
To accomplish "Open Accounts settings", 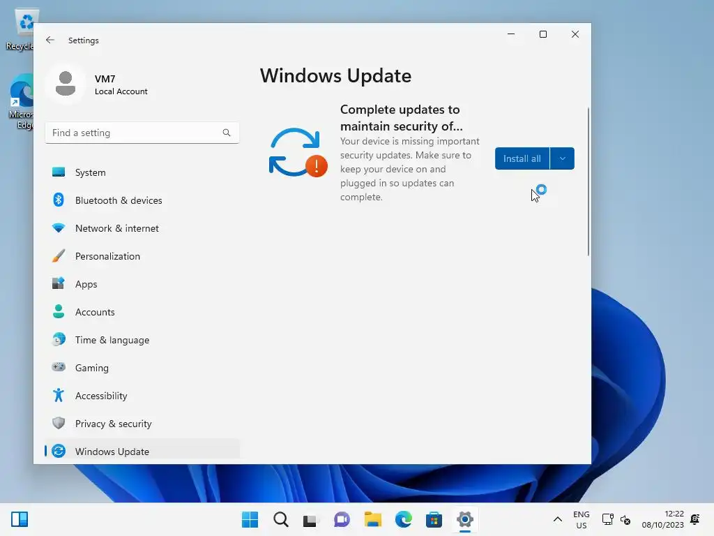I will (x=142, y=312).
